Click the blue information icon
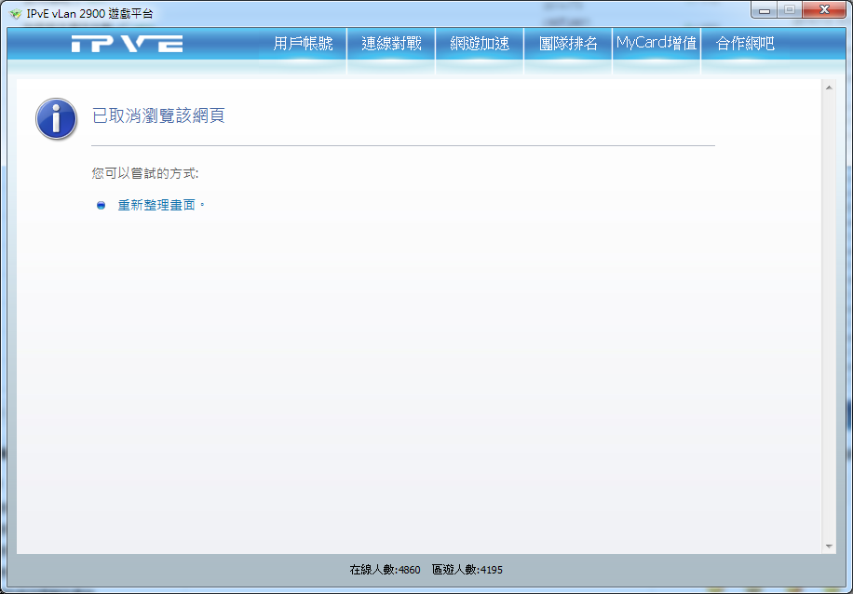This screenshot has height=594, width=853. (x=56, y=118)
